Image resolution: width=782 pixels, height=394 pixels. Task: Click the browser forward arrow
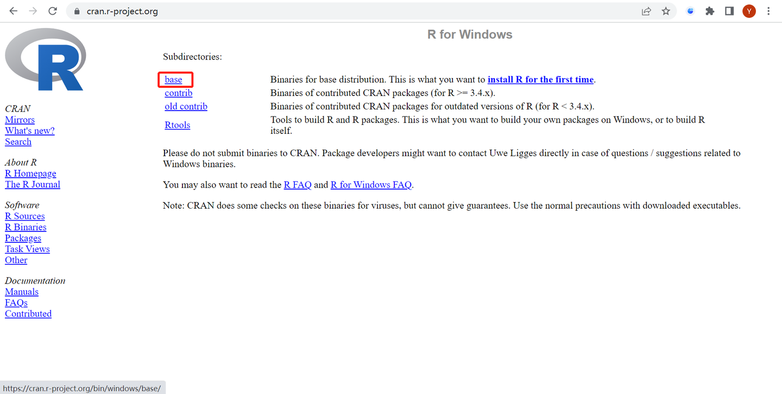(x=33, y=11)
